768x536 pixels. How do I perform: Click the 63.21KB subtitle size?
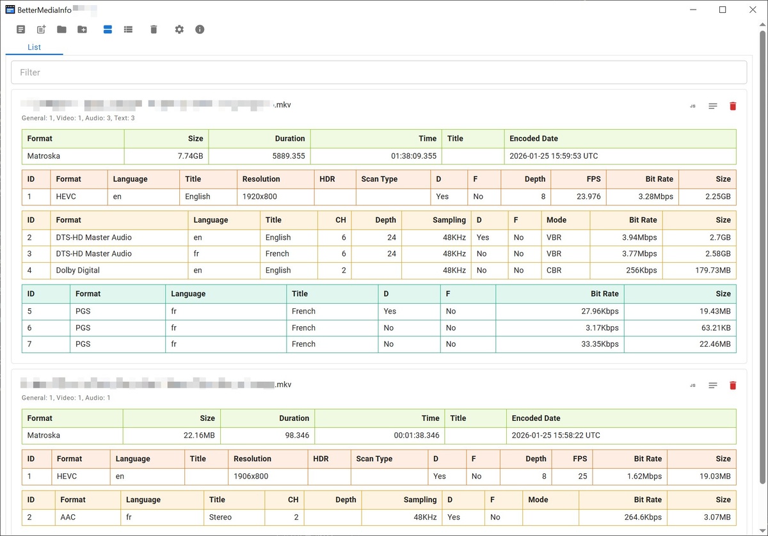[x=680, y=327]
